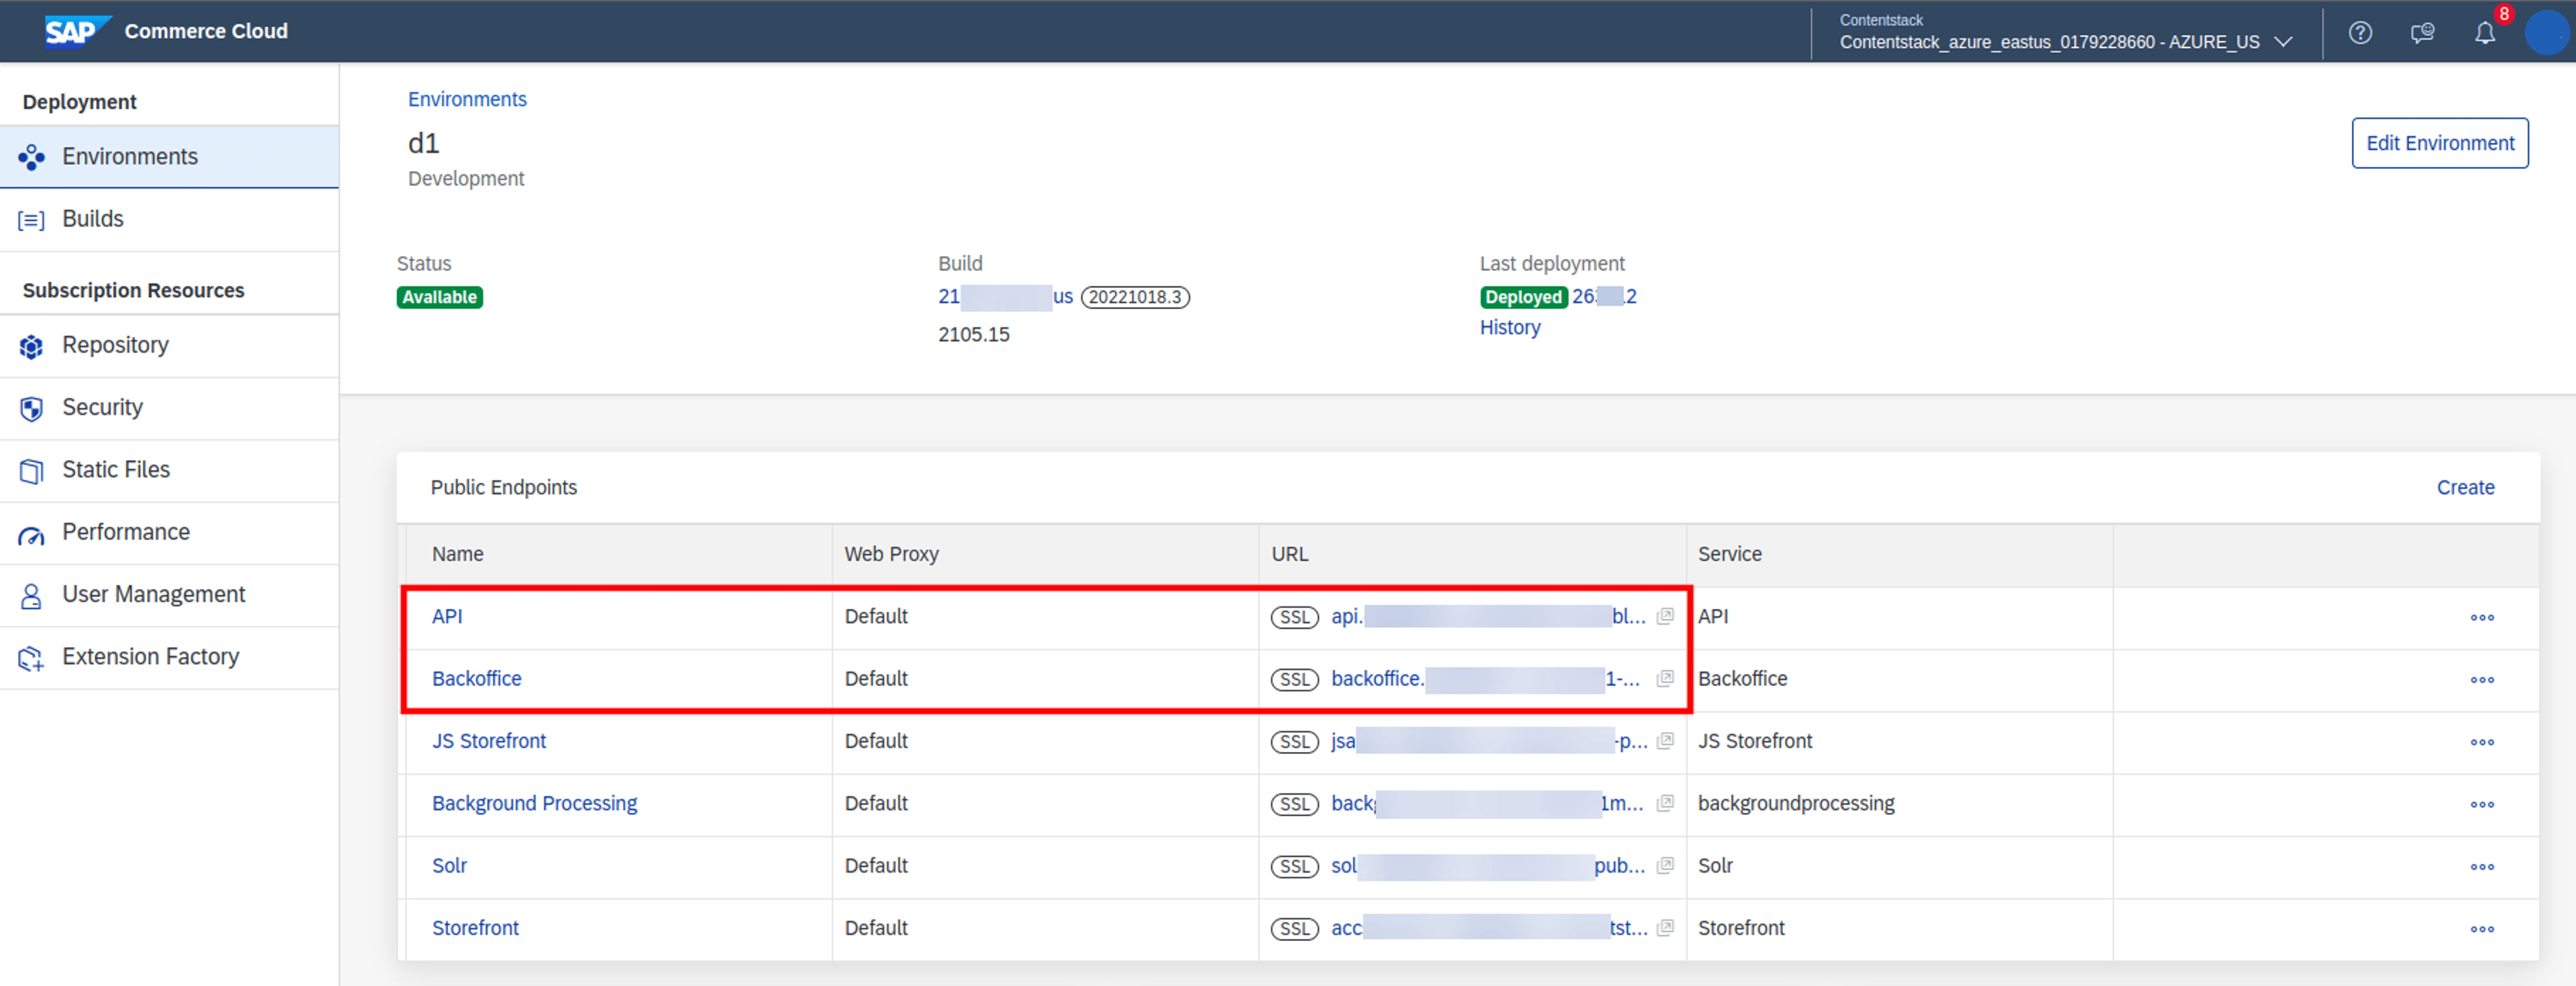Screen dimensions: 2576x986
Task: Open the build name link
Action: click(1005, 297)
